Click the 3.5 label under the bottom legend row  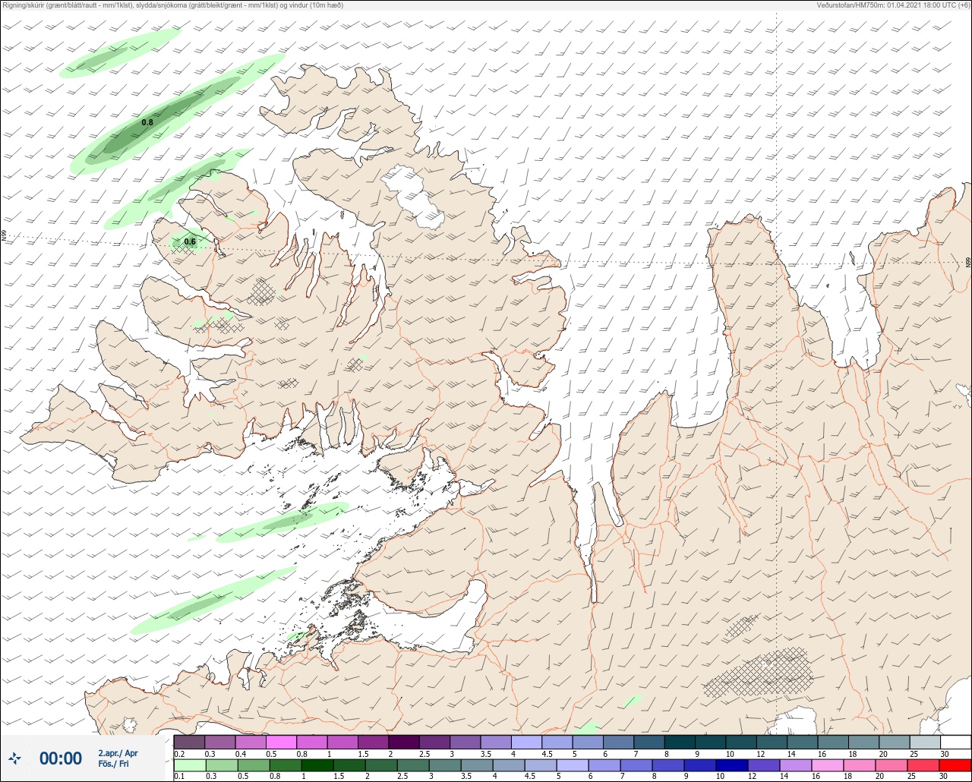tap(465, 777)
